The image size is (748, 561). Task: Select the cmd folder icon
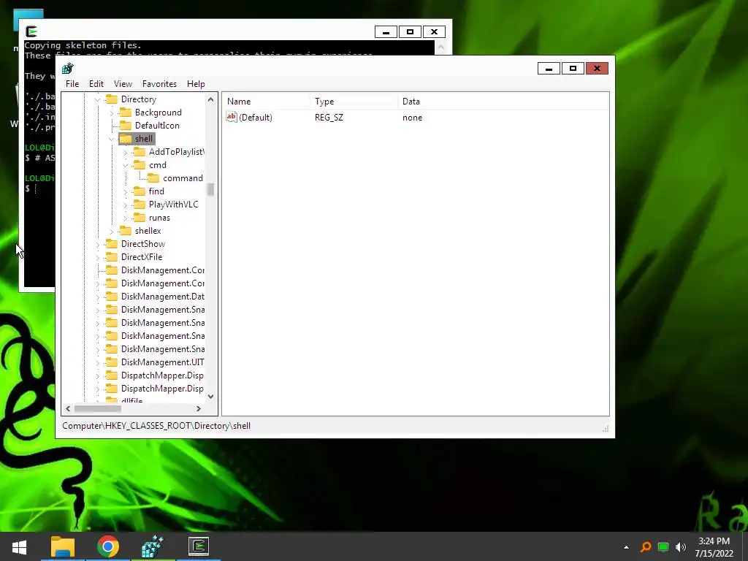[140, 165]
